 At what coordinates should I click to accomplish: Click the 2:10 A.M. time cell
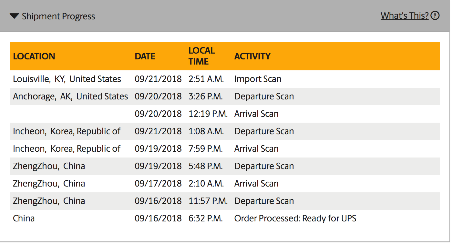206,184
